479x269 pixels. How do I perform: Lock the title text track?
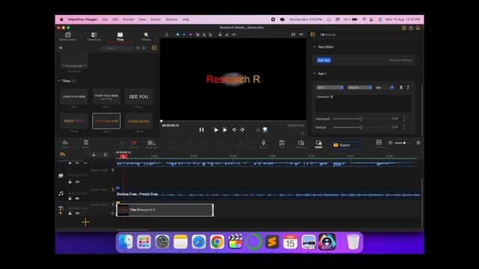tap(70, 213)
